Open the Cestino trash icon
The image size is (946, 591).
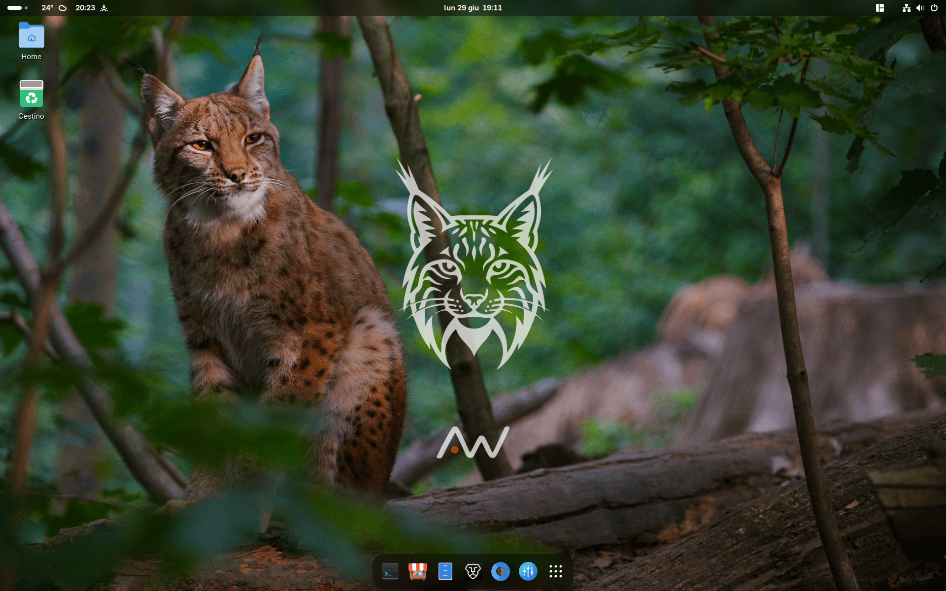click(32, 100)
